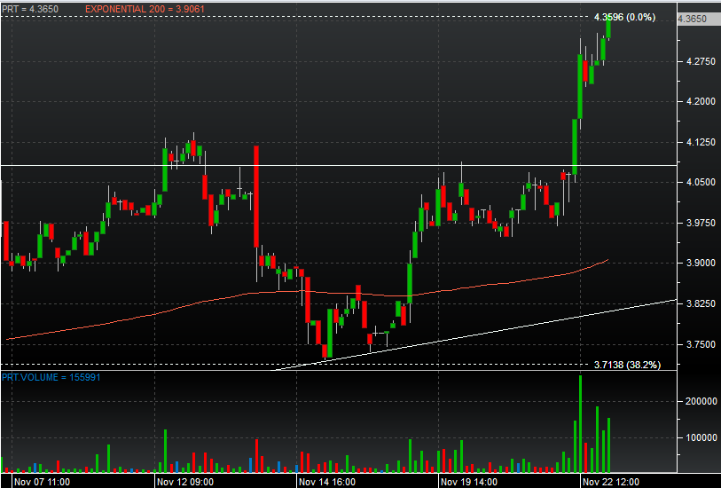The height and width of the screenshot is (488, 721).
Task: Select the tallest green volume bar
Action: click(x=581, y=426)
